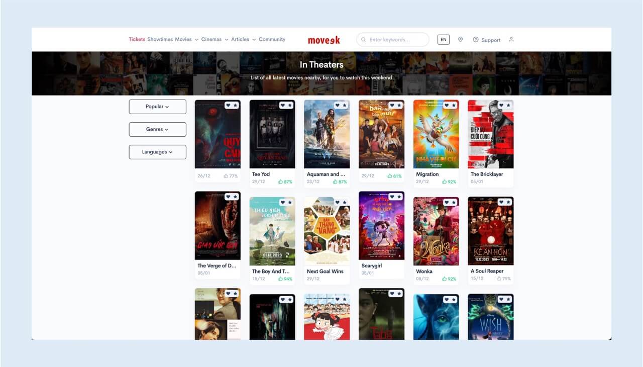Focus the Enter keywords search field
This screenshot has width=643, height=367.
pyautogui.click(x=393, y=40)
